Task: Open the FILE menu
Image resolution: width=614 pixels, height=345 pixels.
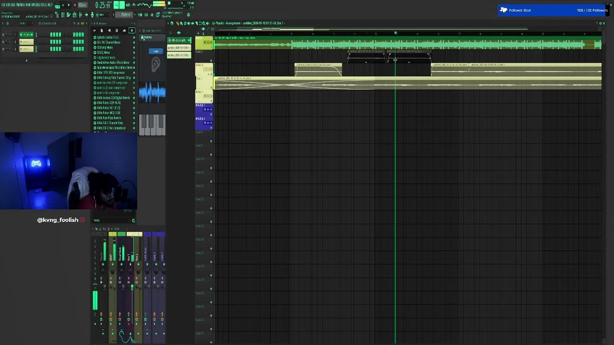Action: 4,5
